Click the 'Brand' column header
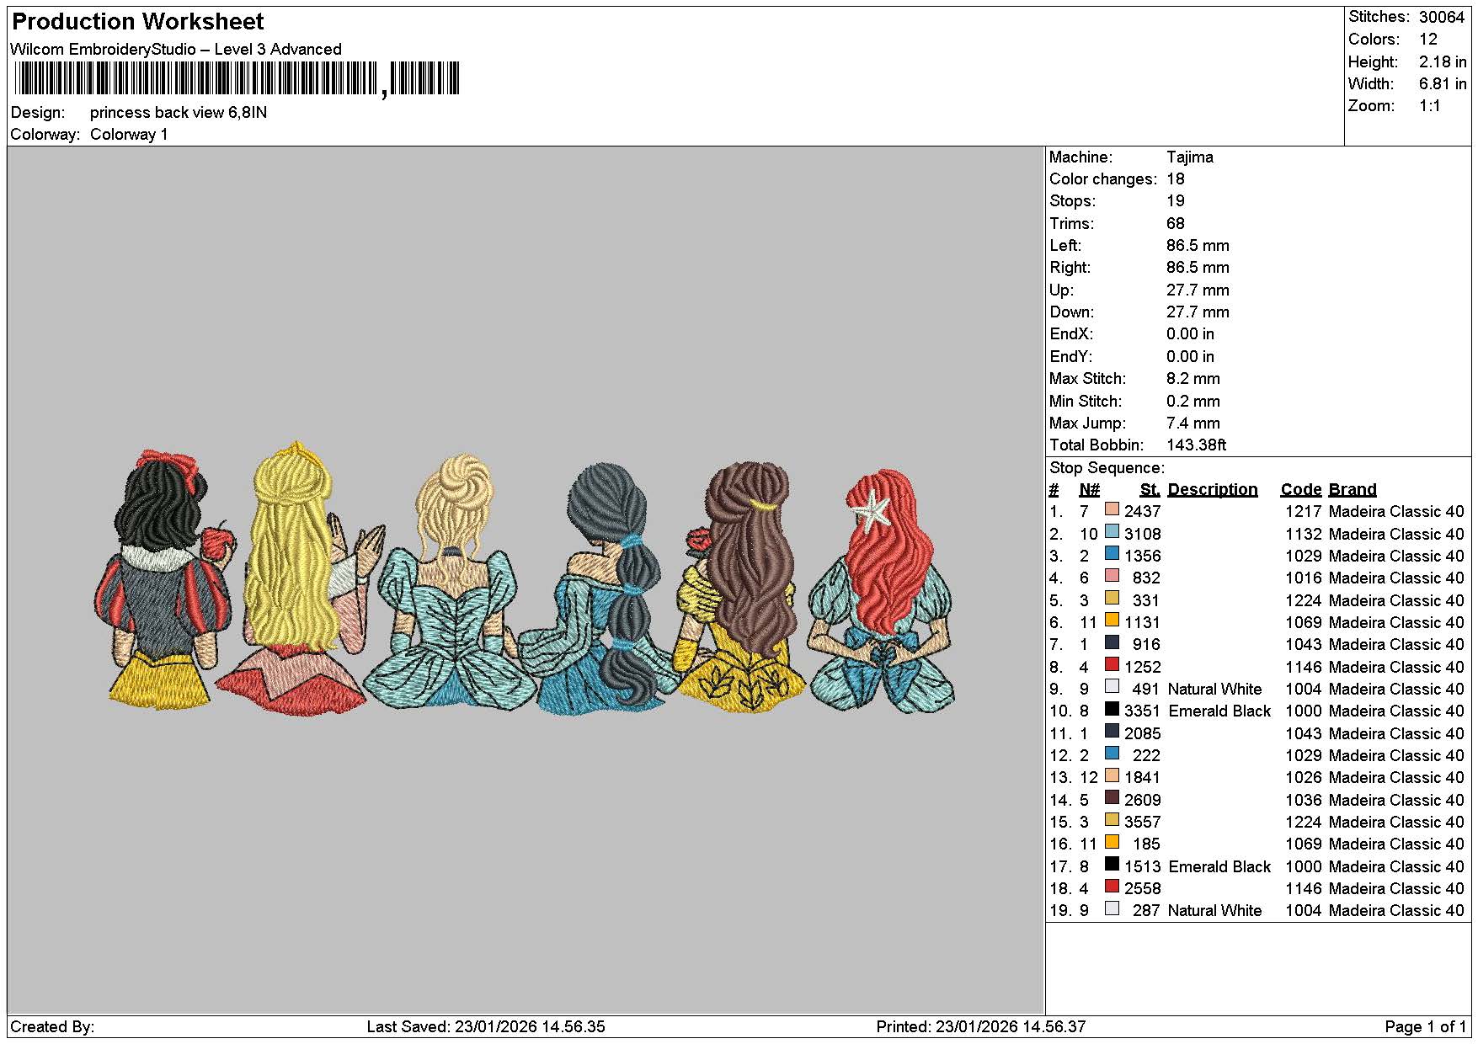 (x=1353, y=489)
